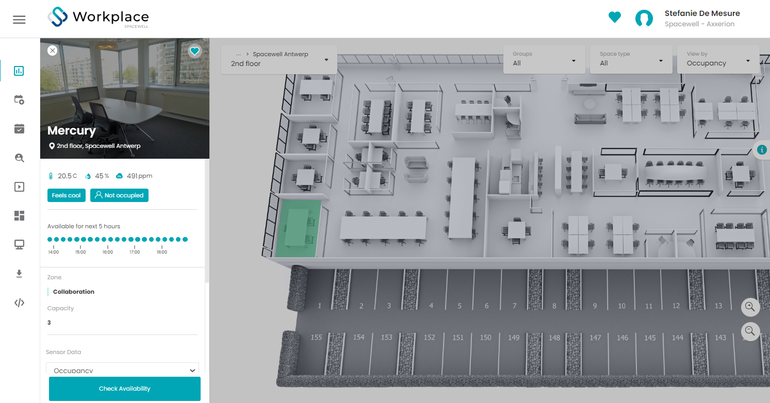Open the calendar-check my bookings icon
The image size is (770, 403).
[19, 129]
